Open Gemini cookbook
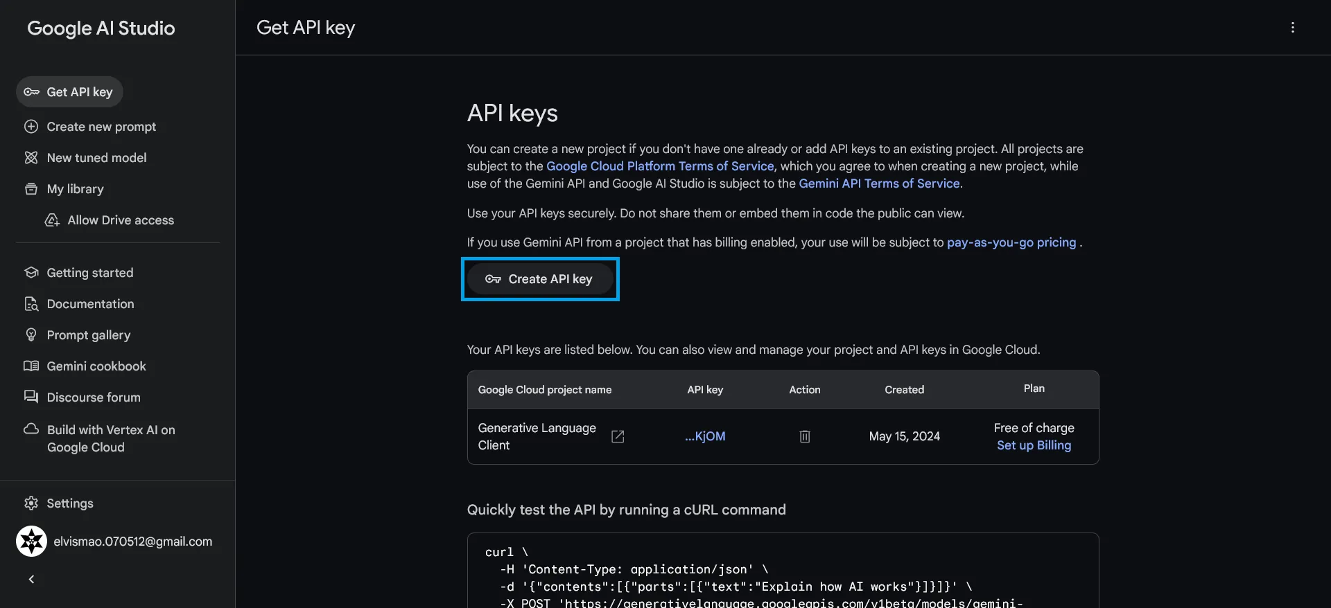 (x=96, y=366)
